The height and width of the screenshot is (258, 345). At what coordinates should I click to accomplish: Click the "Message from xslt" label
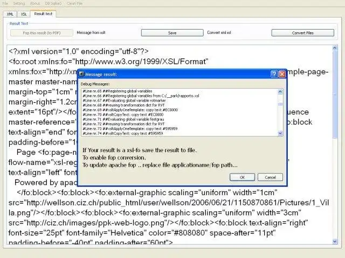pos(91,32)
